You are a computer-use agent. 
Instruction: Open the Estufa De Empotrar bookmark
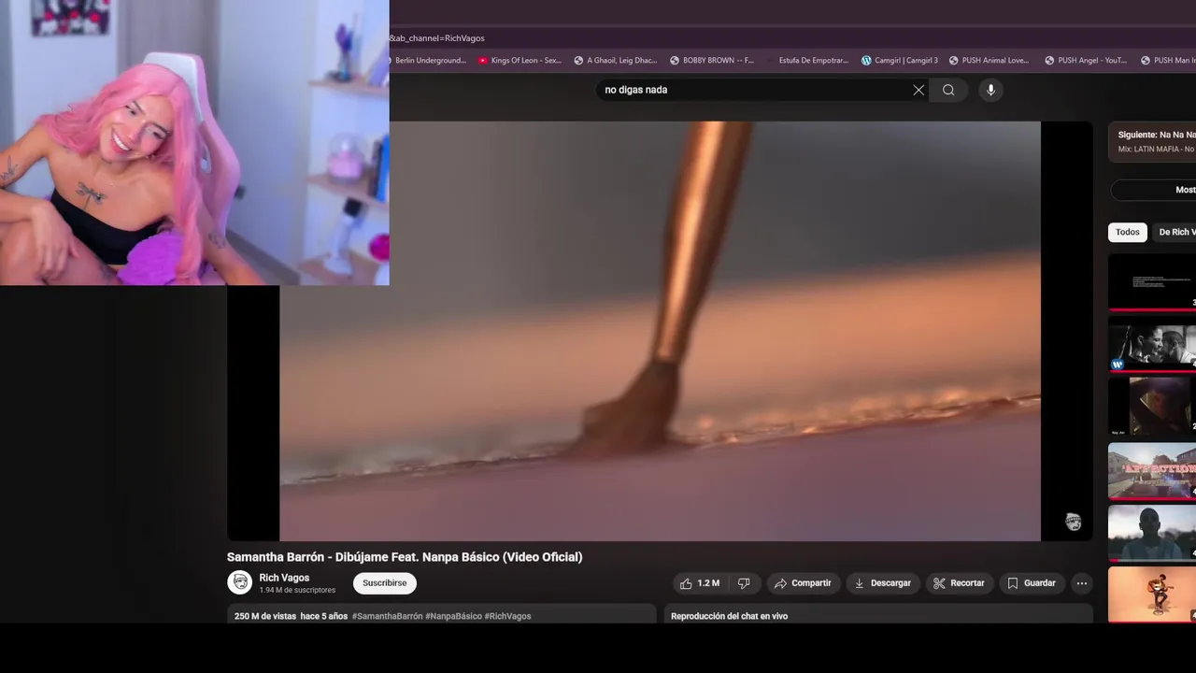coord(808,60)
